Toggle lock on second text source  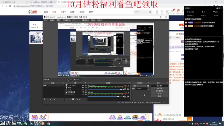click(x=86, y=88)
